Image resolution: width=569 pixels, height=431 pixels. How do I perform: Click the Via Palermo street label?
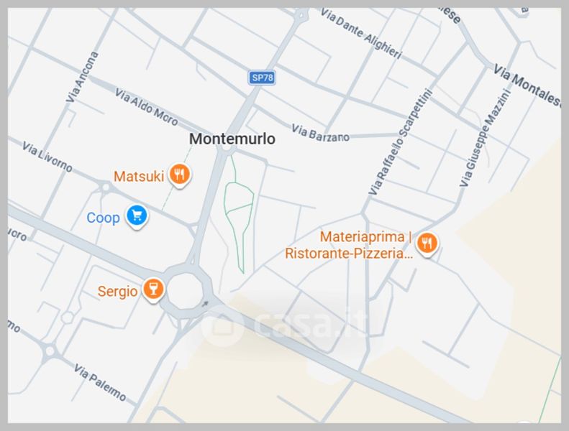tap(100, 383)
